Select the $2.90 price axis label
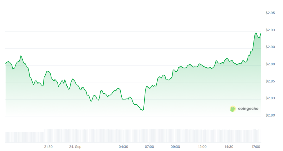The image size is (283, 151). pyautogui.click(x=270, y=47)
